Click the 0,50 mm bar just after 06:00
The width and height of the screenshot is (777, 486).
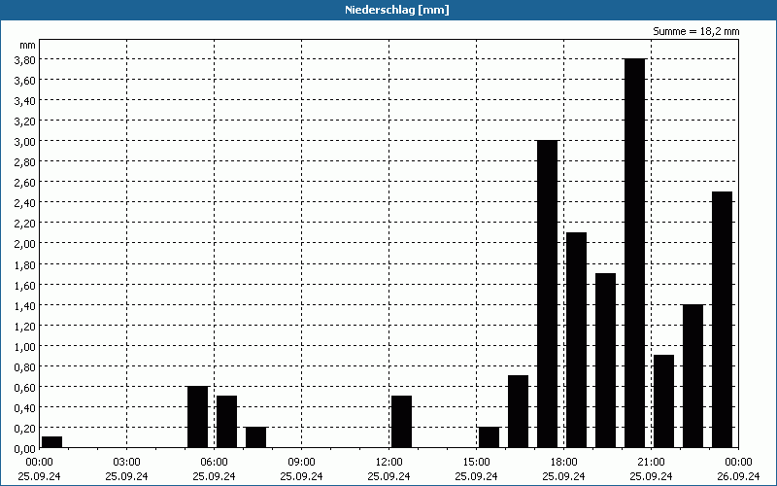coord(227,422)
